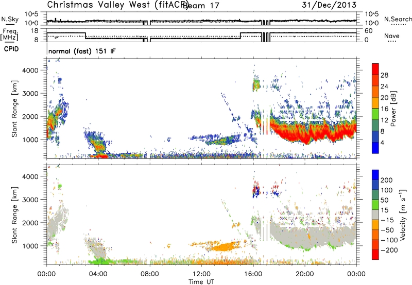Click the blue top of the velocity color bar
Screen dimensions: 412x285
click(x=375, y=175)
